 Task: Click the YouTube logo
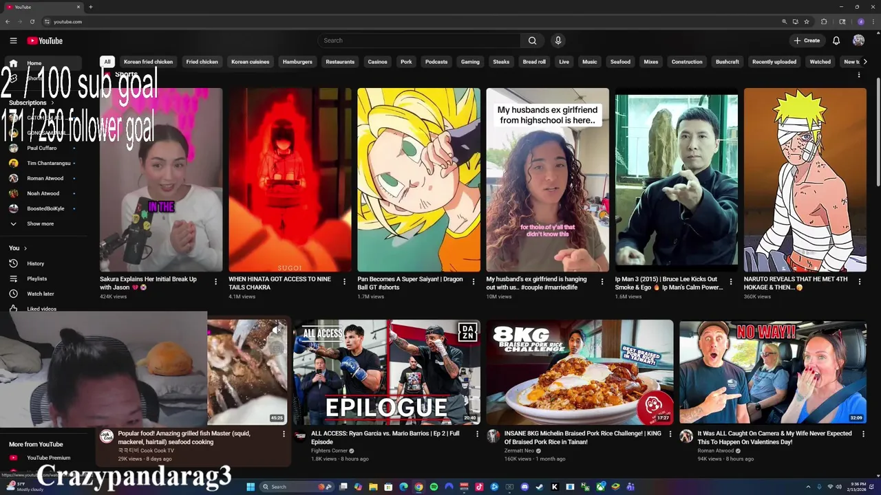45,41
